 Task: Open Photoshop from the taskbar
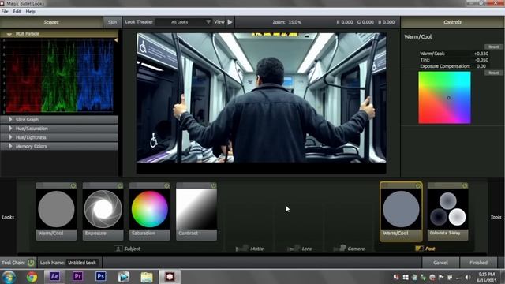(x=100, y=277)
